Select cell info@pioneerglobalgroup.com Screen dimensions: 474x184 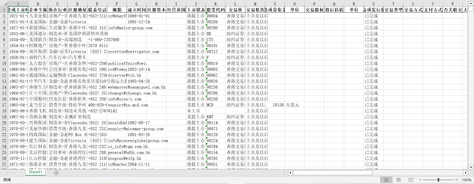coord(117,141)
